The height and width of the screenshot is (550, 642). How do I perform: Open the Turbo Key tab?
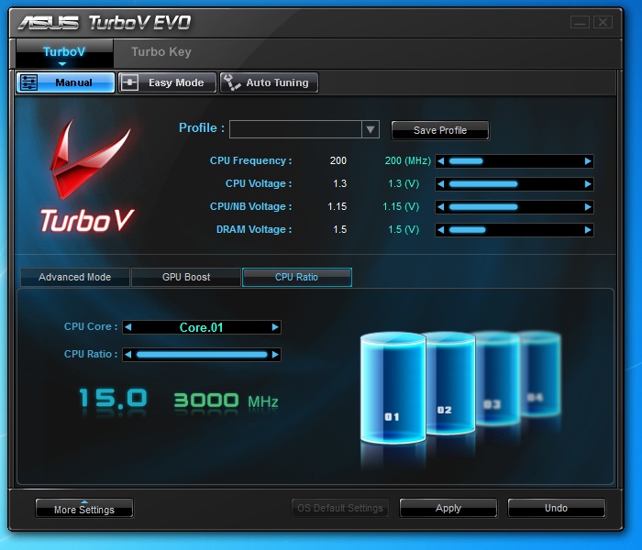(x=161, y=52)
